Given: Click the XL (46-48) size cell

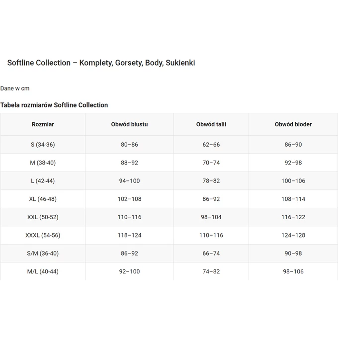Looking at the screenshot, I should pos(43,199).
